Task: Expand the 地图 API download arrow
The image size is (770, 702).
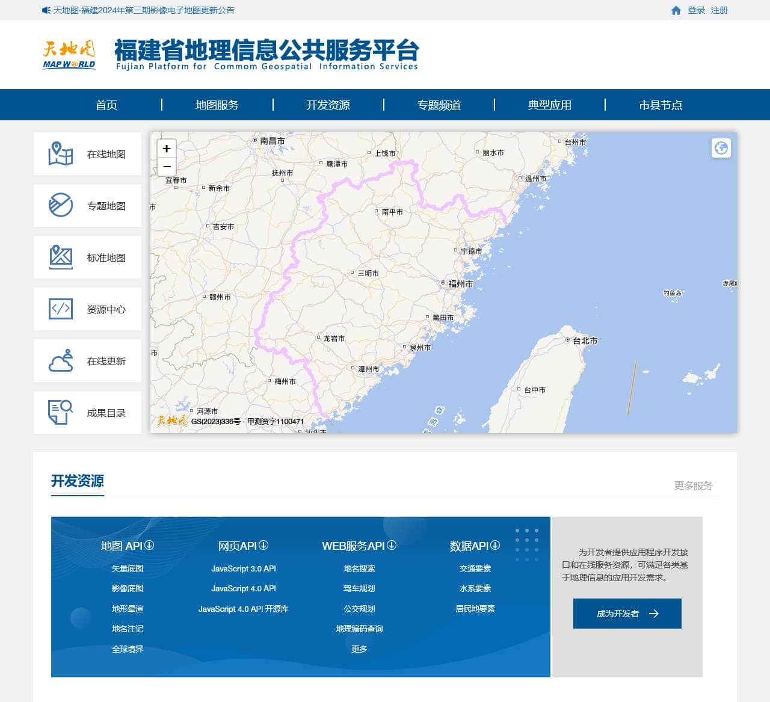Action: point(149,545)
